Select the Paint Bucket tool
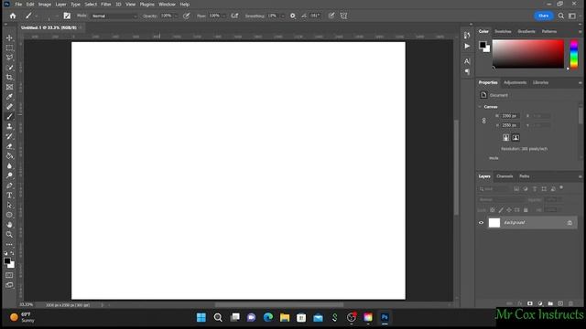The width and height of the screenshot is (586, 329). (9, 156)
